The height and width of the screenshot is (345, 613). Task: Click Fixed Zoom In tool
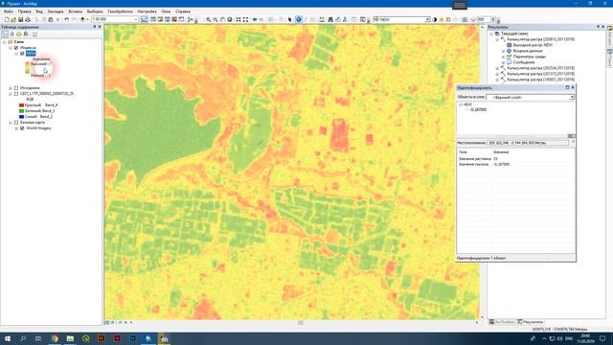tap(238, 19)
